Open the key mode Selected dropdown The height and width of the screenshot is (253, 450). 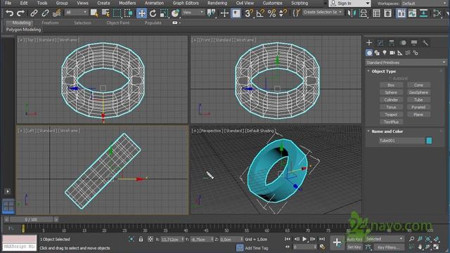(384, 239)
